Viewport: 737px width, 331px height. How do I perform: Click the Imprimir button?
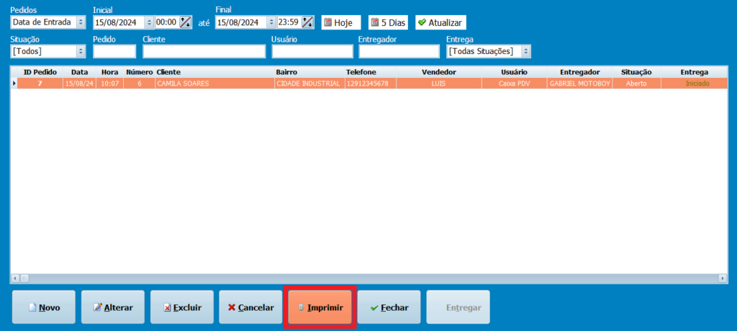pyautogui.click(x=320, y=307)
